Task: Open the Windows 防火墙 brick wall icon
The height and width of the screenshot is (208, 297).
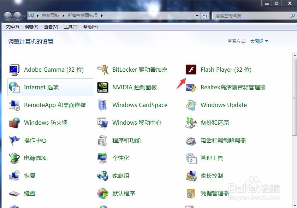Action: (14, 123)
